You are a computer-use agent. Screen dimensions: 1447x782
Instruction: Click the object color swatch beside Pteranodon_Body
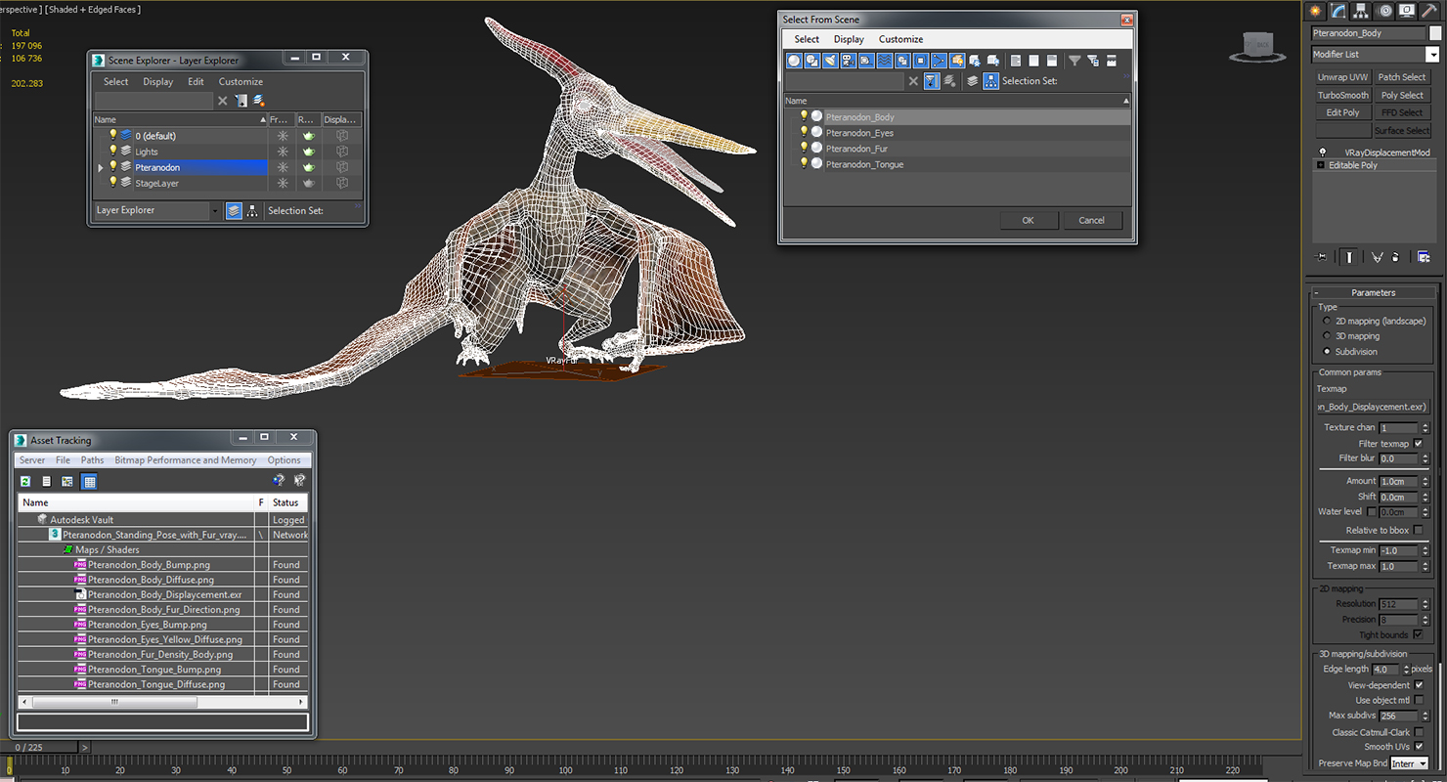pos(1435,33)
